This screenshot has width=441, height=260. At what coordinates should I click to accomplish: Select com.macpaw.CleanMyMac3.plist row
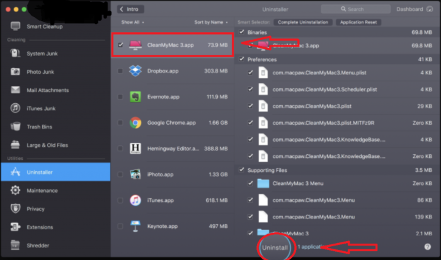338,106
